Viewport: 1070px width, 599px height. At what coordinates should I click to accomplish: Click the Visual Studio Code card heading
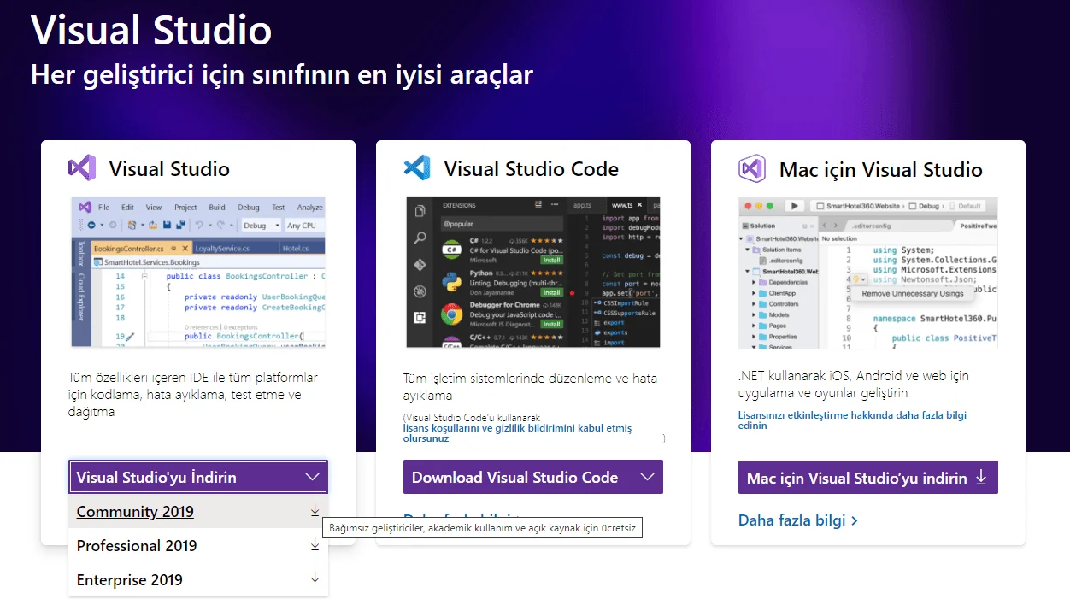[x=532, y=168]
